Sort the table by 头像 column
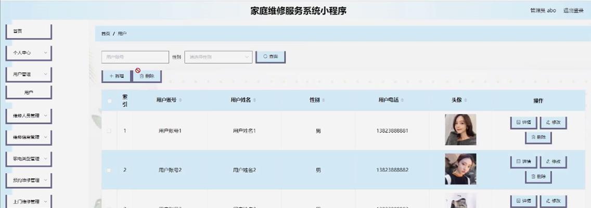This screenshot has width=591, height=208. (x=466, y=100)
